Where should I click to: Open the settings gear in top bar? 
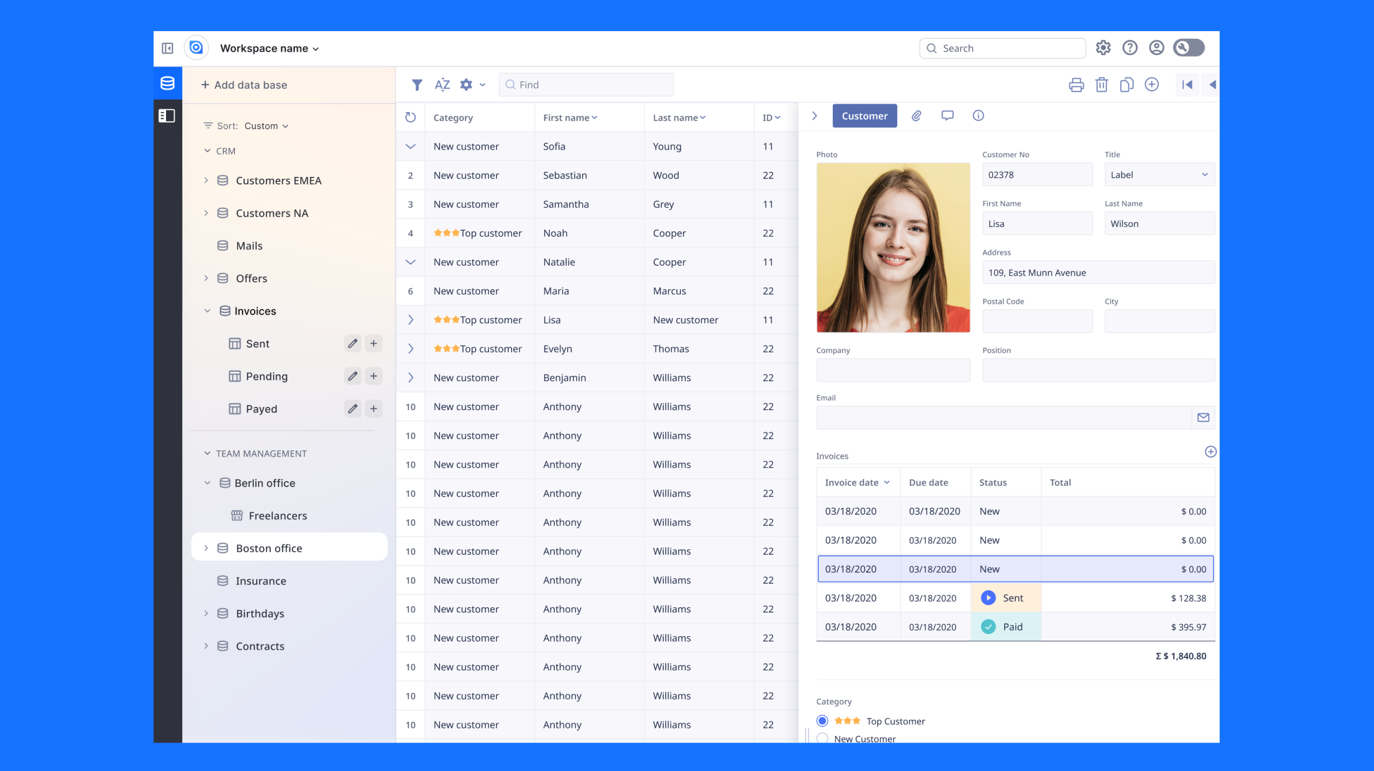click(1103, 48)
